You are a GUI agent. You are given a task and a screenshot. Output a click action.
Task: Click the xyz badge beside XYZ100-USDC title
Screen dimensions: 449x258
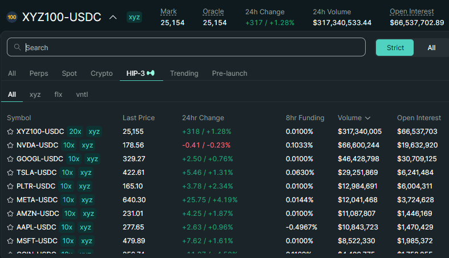pyautogui.click(x=134, y=17)
